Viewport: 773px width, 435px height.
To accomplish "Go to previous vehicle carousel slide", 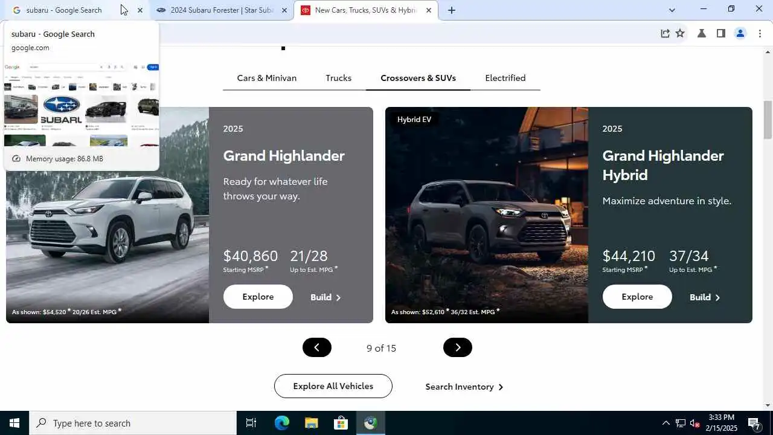I will pyautogui.click(x=317, y=347).
